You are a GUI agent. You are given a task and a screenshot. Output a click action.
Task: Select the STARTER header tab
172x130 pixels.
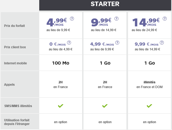click(105, 4)
